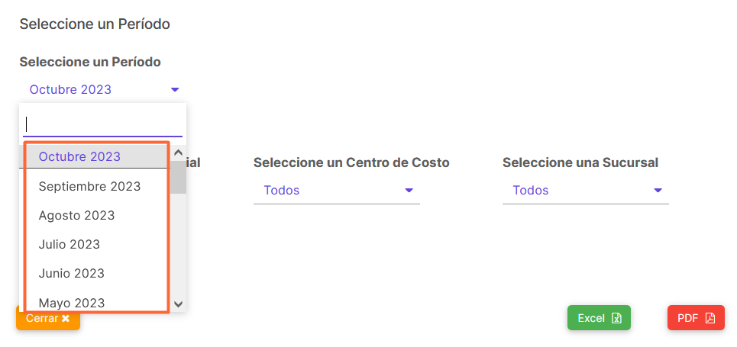Click the list scrollbar up arrow
Screen dimensions: 737x347
coord(178,153)
